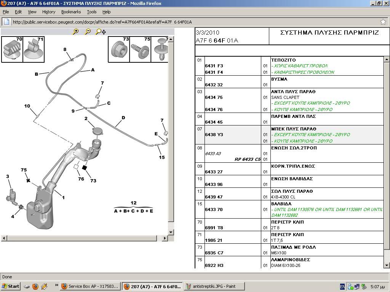Click part number 6922 H3
Screen dimensions: 390x292
[214, 265]
